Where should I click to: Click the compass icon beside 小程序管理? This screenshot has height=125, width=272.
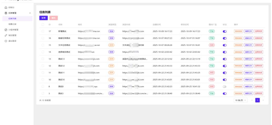6,30
